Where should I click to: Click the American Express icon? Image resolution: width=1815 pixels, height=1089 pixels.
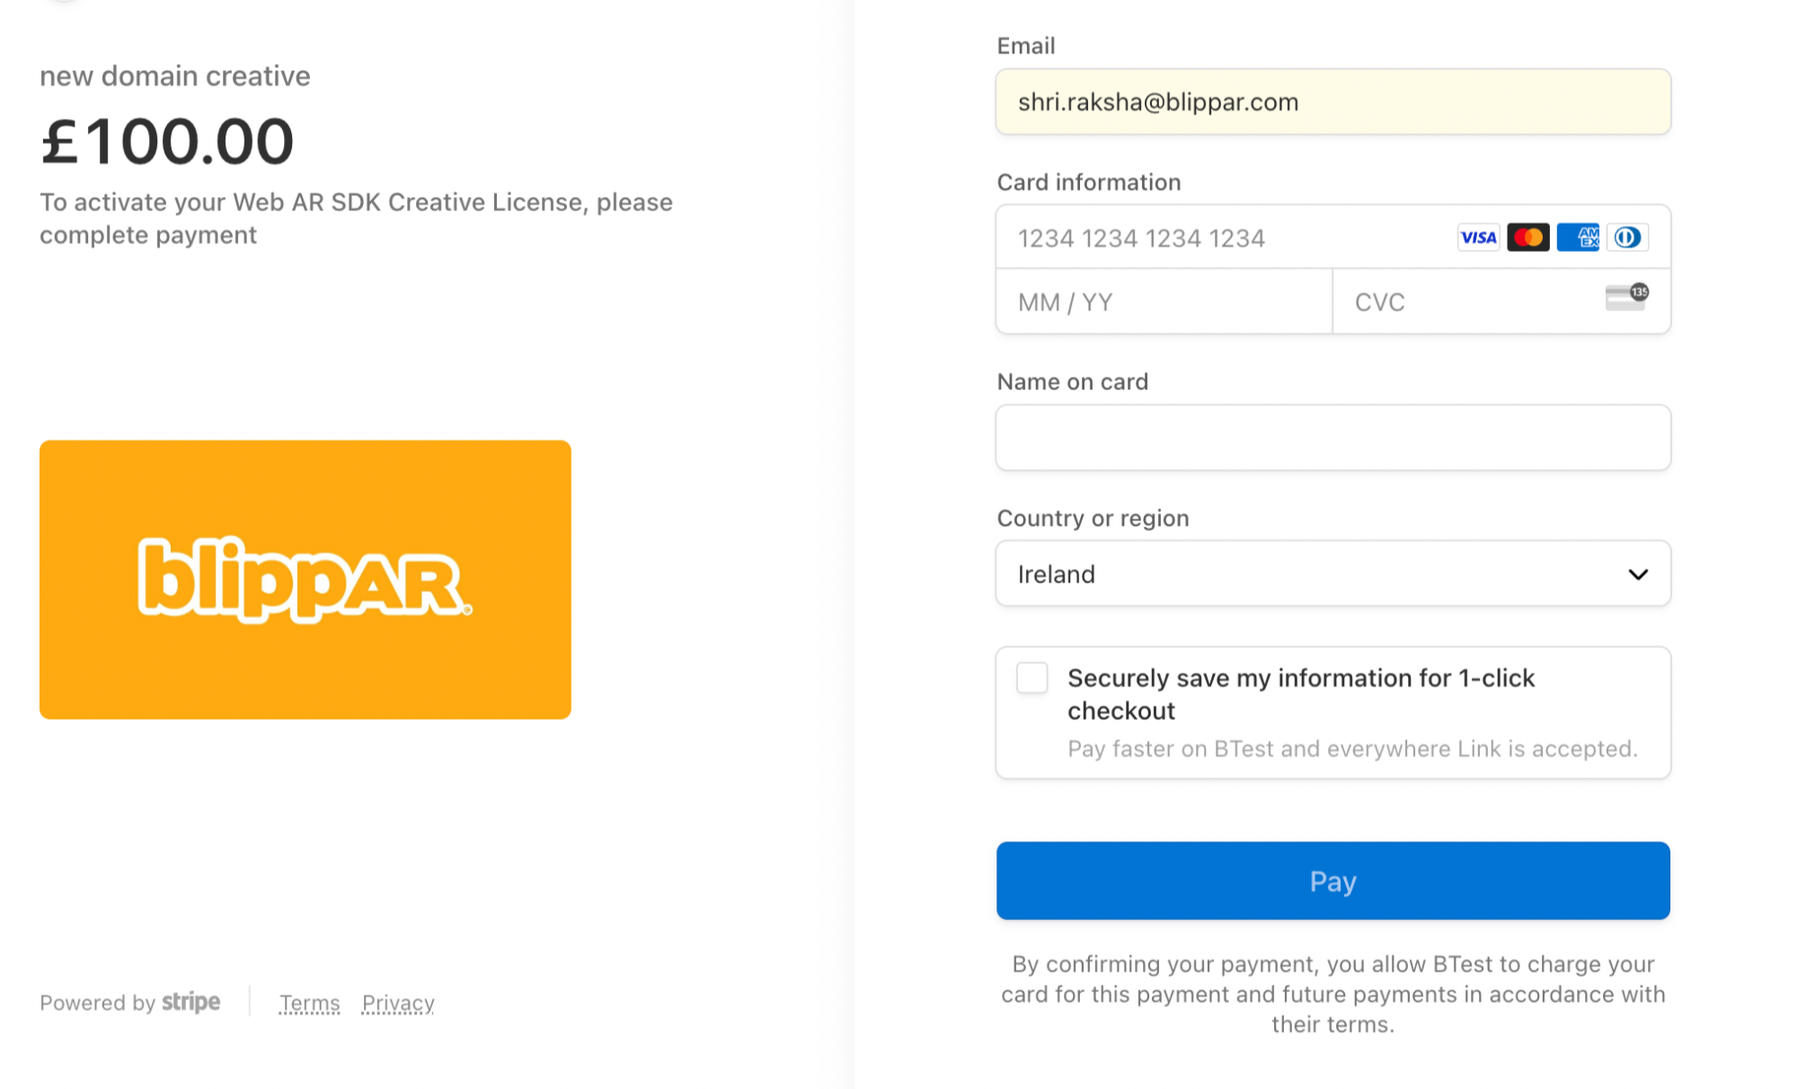pyautogui.click(x=1578, y=237)
